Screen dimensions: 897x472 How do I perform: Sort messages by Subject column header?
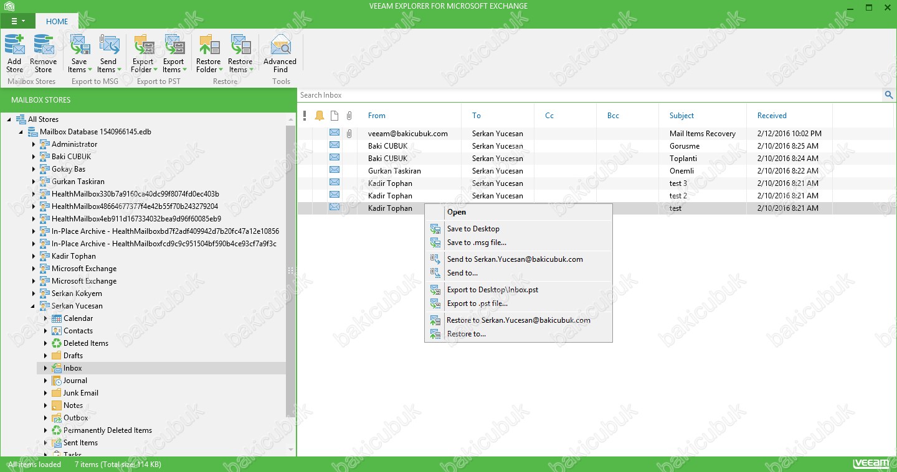point(681,116)
